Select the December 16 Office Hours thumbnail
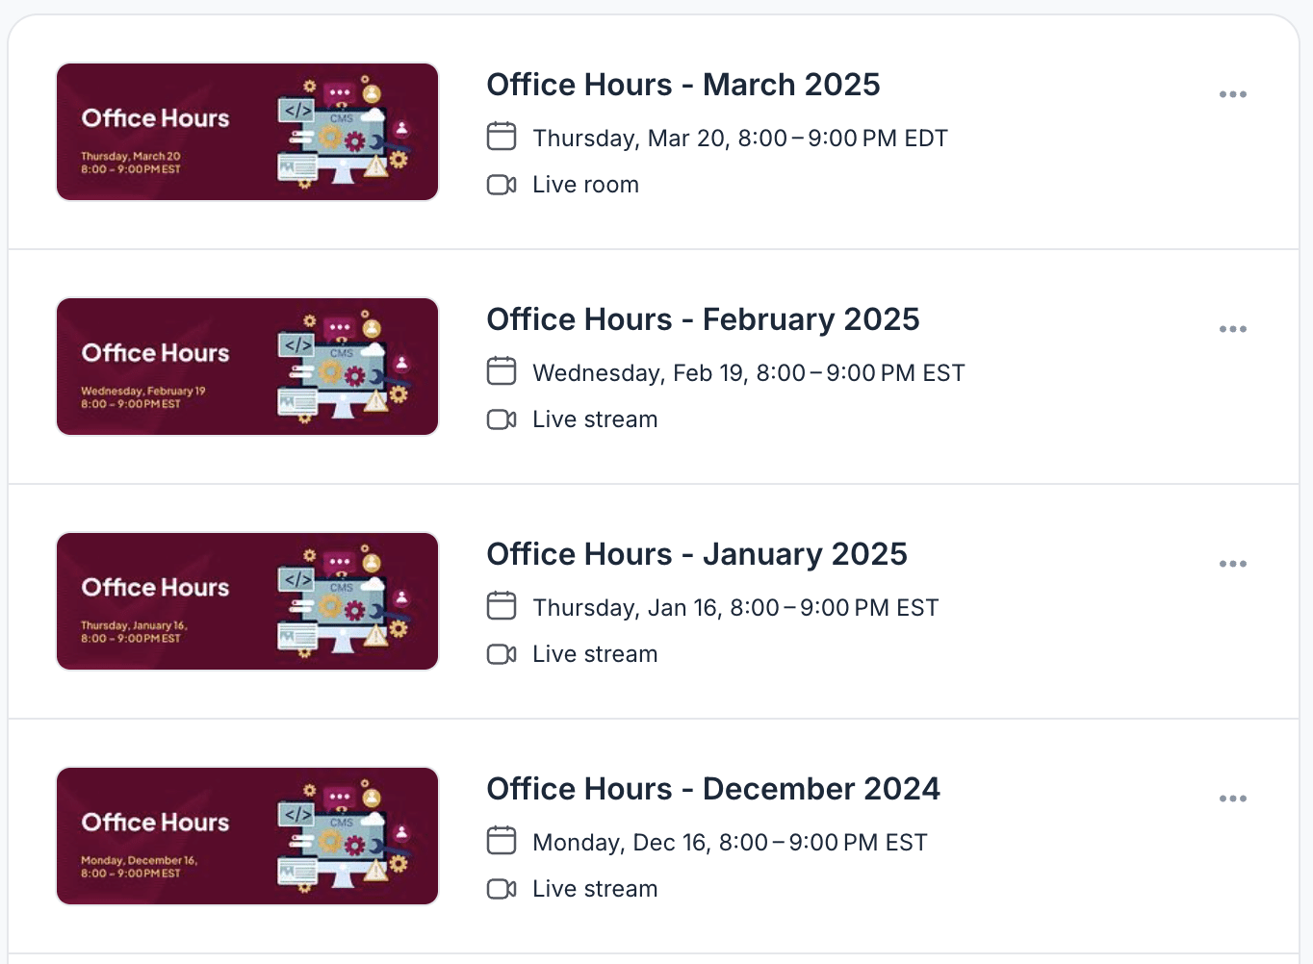Viewport: 1313px width, 964px height. [247, 836]
